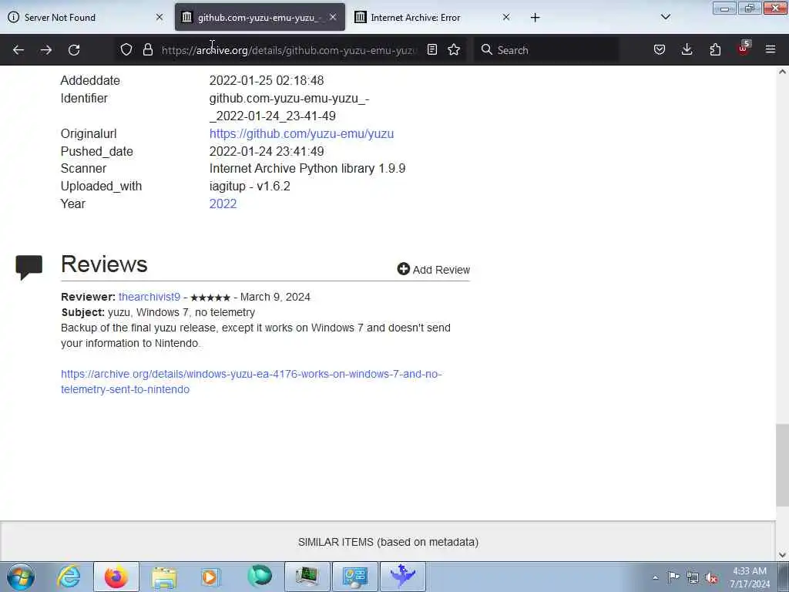Screen dimensions: 789x592
Task: Open uBlock Origin extension icon
Action: coord(744,49)
